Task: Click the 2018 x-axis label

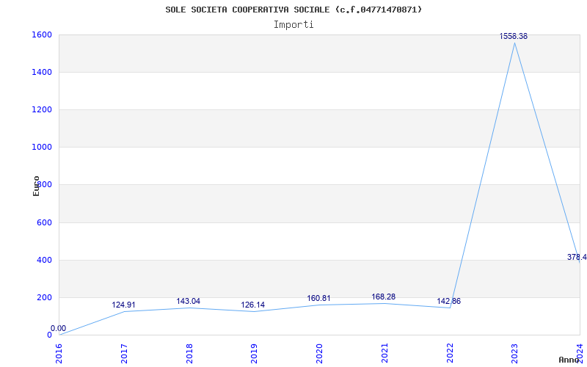Action: [189, 354]
